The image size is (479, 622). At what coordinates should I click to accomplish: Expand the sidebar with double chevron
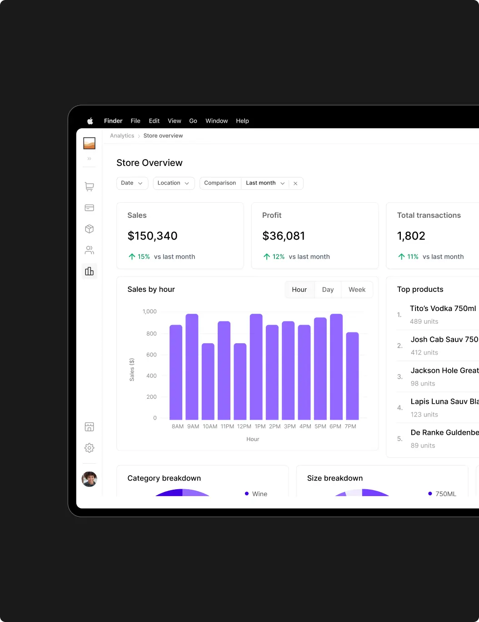90,159
